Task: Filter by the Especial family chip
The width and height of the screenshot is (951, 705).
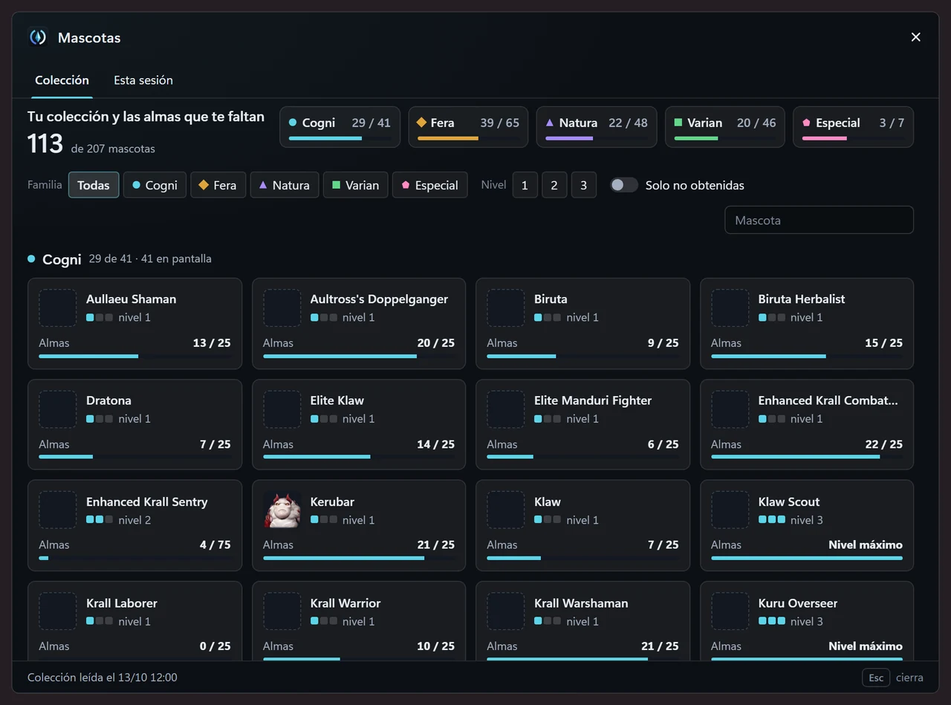Action: pyautogui.click(x=430, y=185)
